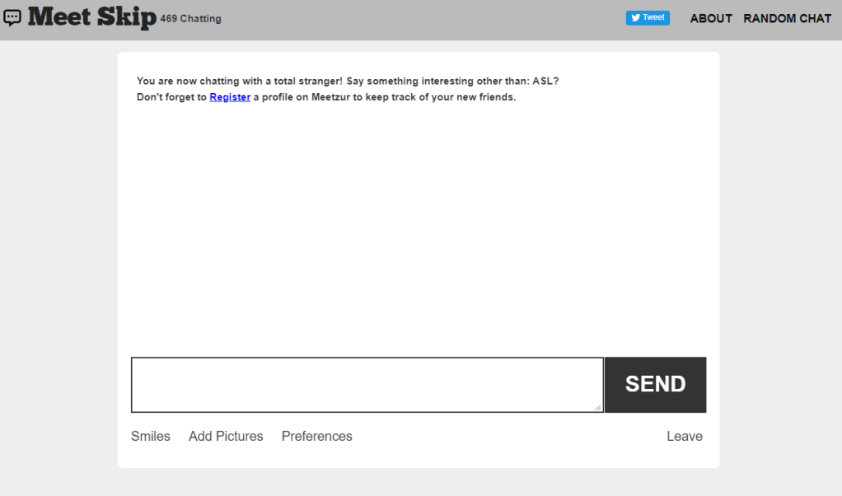Open the Smiles emoticon picker
Screen dimensions: 842x496
[150, 436]
